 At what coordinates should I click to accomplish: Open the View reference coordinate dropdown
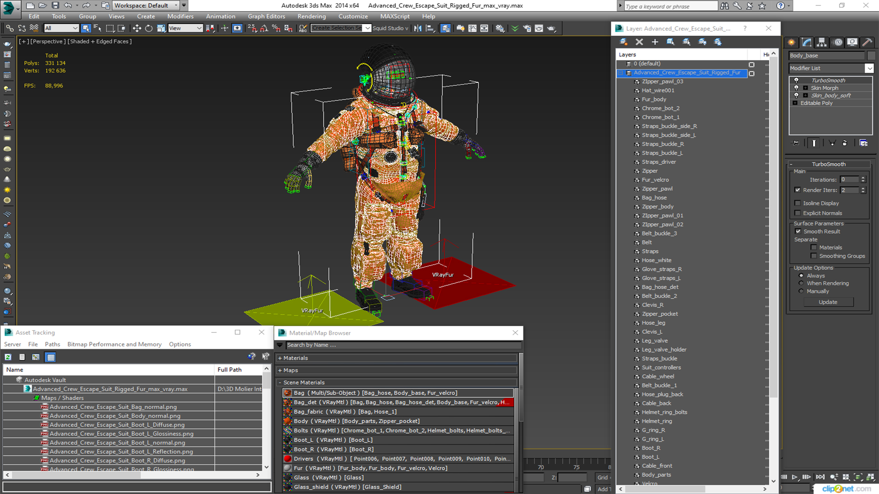click(185, 28)
